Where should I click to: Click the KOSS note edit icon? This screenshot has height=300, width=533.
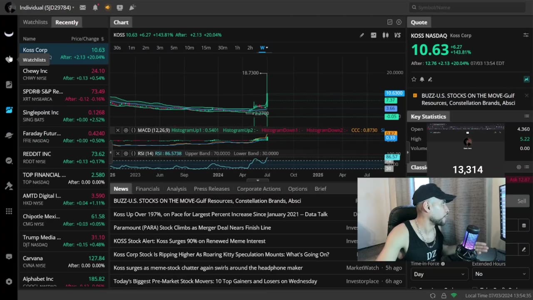pos(430,79)
